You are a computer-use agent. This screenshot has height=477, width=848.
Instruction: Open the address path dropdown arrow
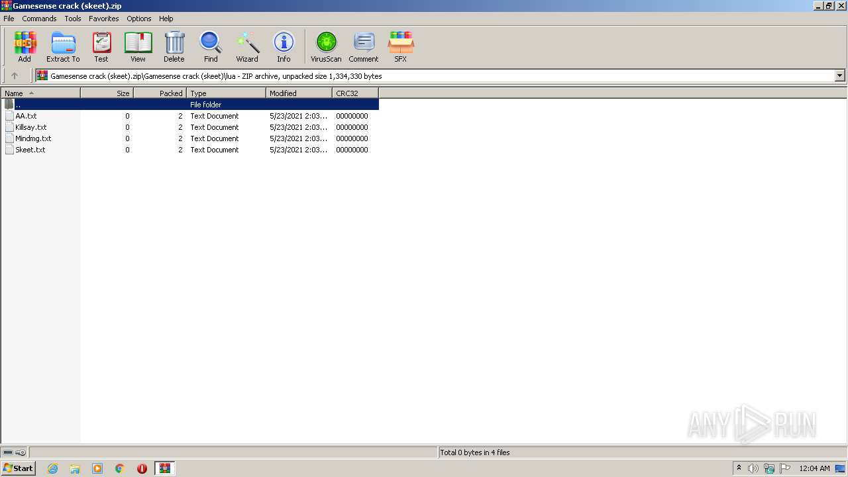pyautogui.click(x=839, y=76)
